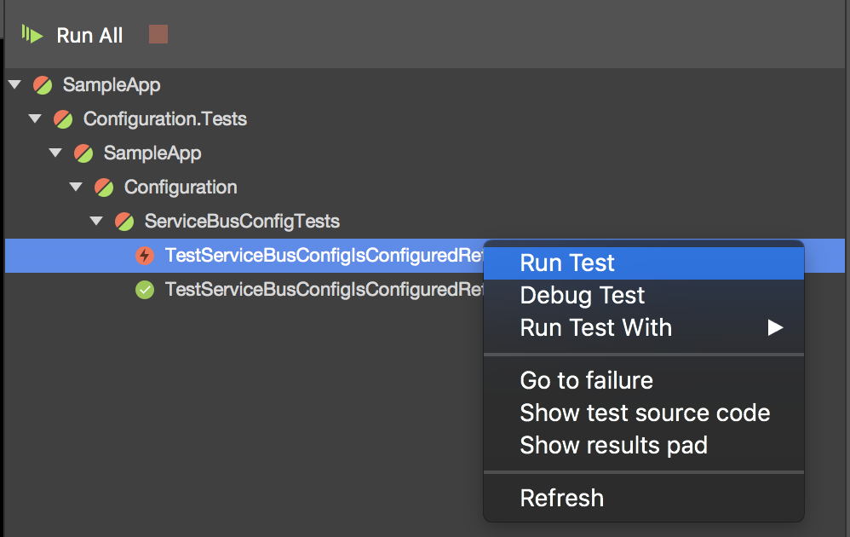Click the passed test green checkmark icon
The height and width of the screenshot is (537, 850).
[145, 290]
